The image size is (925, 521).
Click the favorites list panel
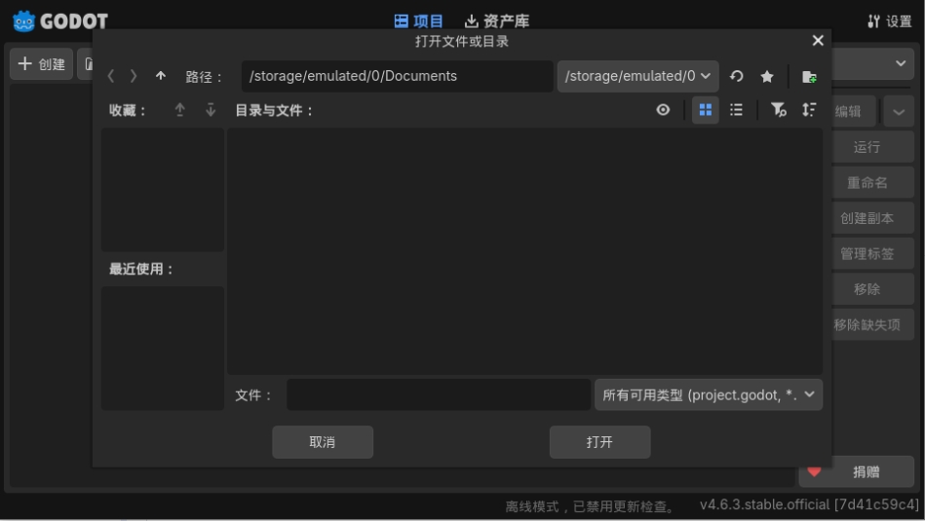point(163,190)
